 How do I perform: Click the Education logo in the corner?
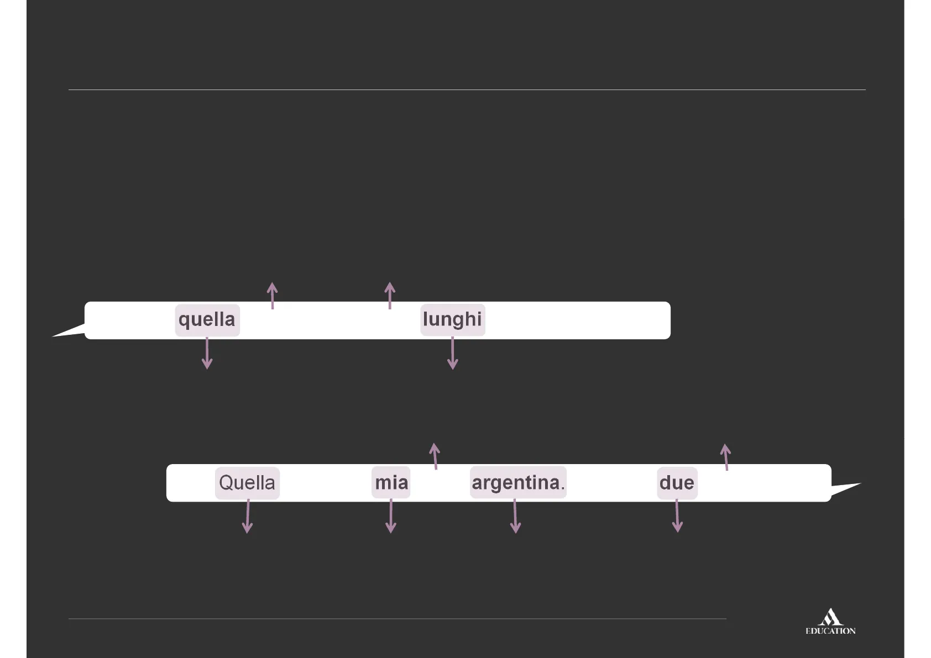(x=830, y=622)
